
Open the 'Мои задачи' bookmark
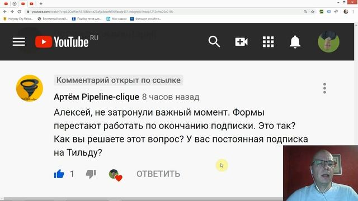tap(116, 19)
